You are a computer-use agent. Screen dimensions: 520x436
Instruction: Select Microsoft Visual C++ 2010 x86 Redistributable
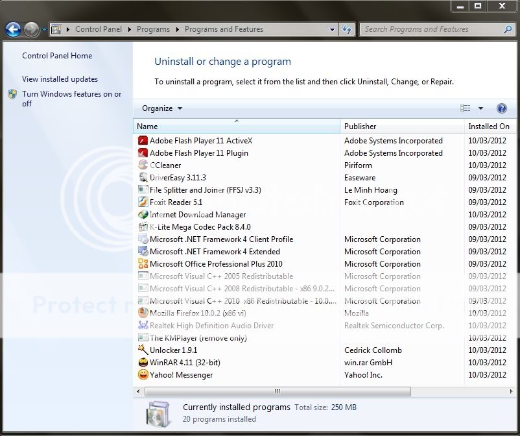coord(325,300)
